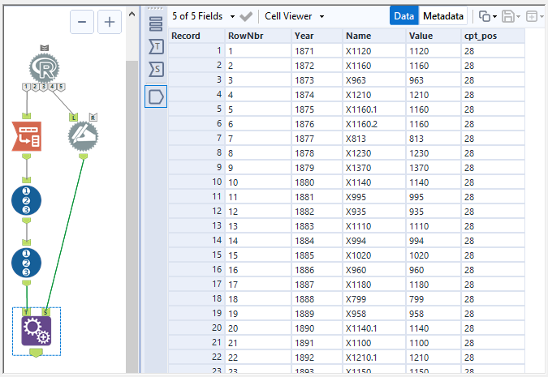Zoom out the canvas with minus button
This screenshot has height=377, width=548.
82,22
